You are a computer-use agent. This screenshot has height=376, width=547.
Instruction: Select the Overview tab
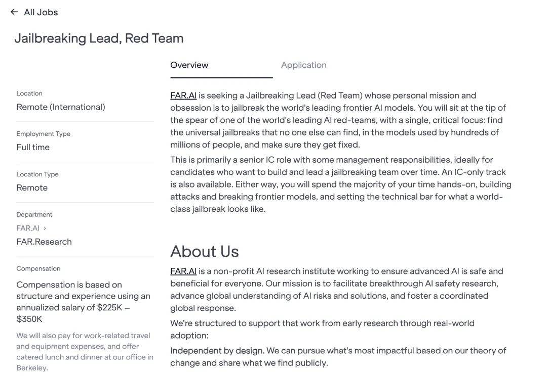(x=189, y=65)
